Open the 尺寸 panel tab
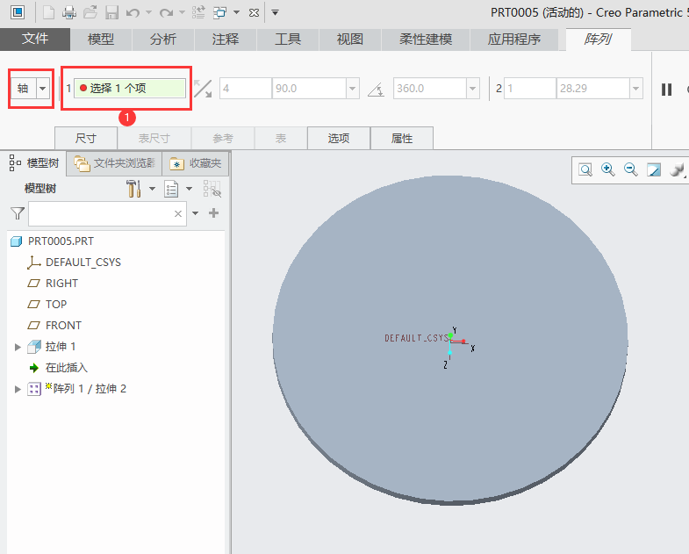Image resolution: width=689 pixels, height=554 pixels. point(86,139)
